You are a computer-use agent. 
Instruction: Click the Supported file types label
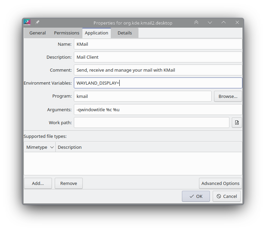click(45, 136)
